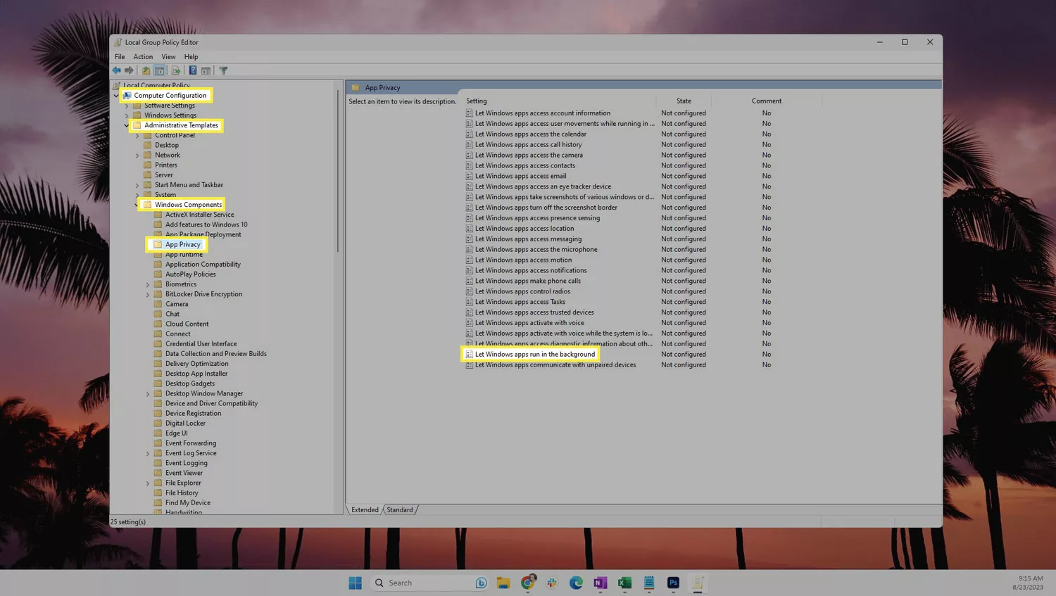
Task: Select the Windows Components folder
Action: point(188,205)
